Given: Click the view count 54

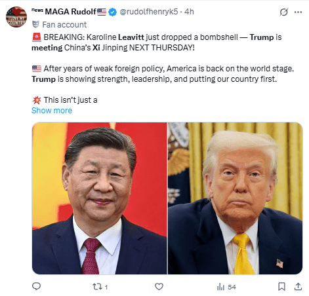Looking at the screenshot, I should coord(232,287).
